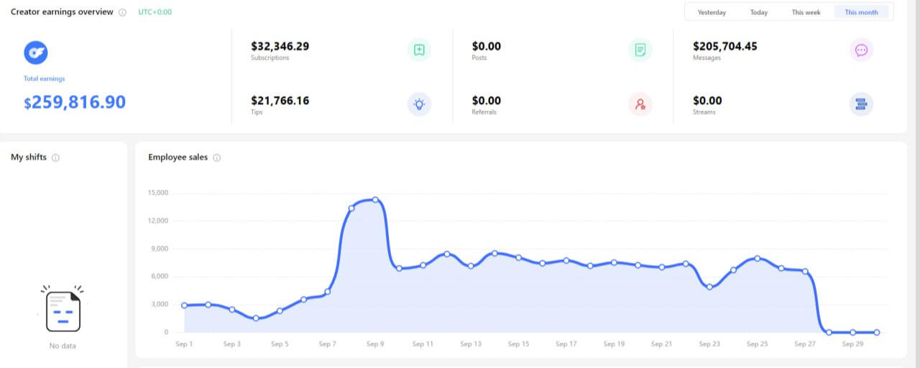Click the Sep 9 peak data point
Viewport: 920px width, 368px height.
[x=375, y=200]
